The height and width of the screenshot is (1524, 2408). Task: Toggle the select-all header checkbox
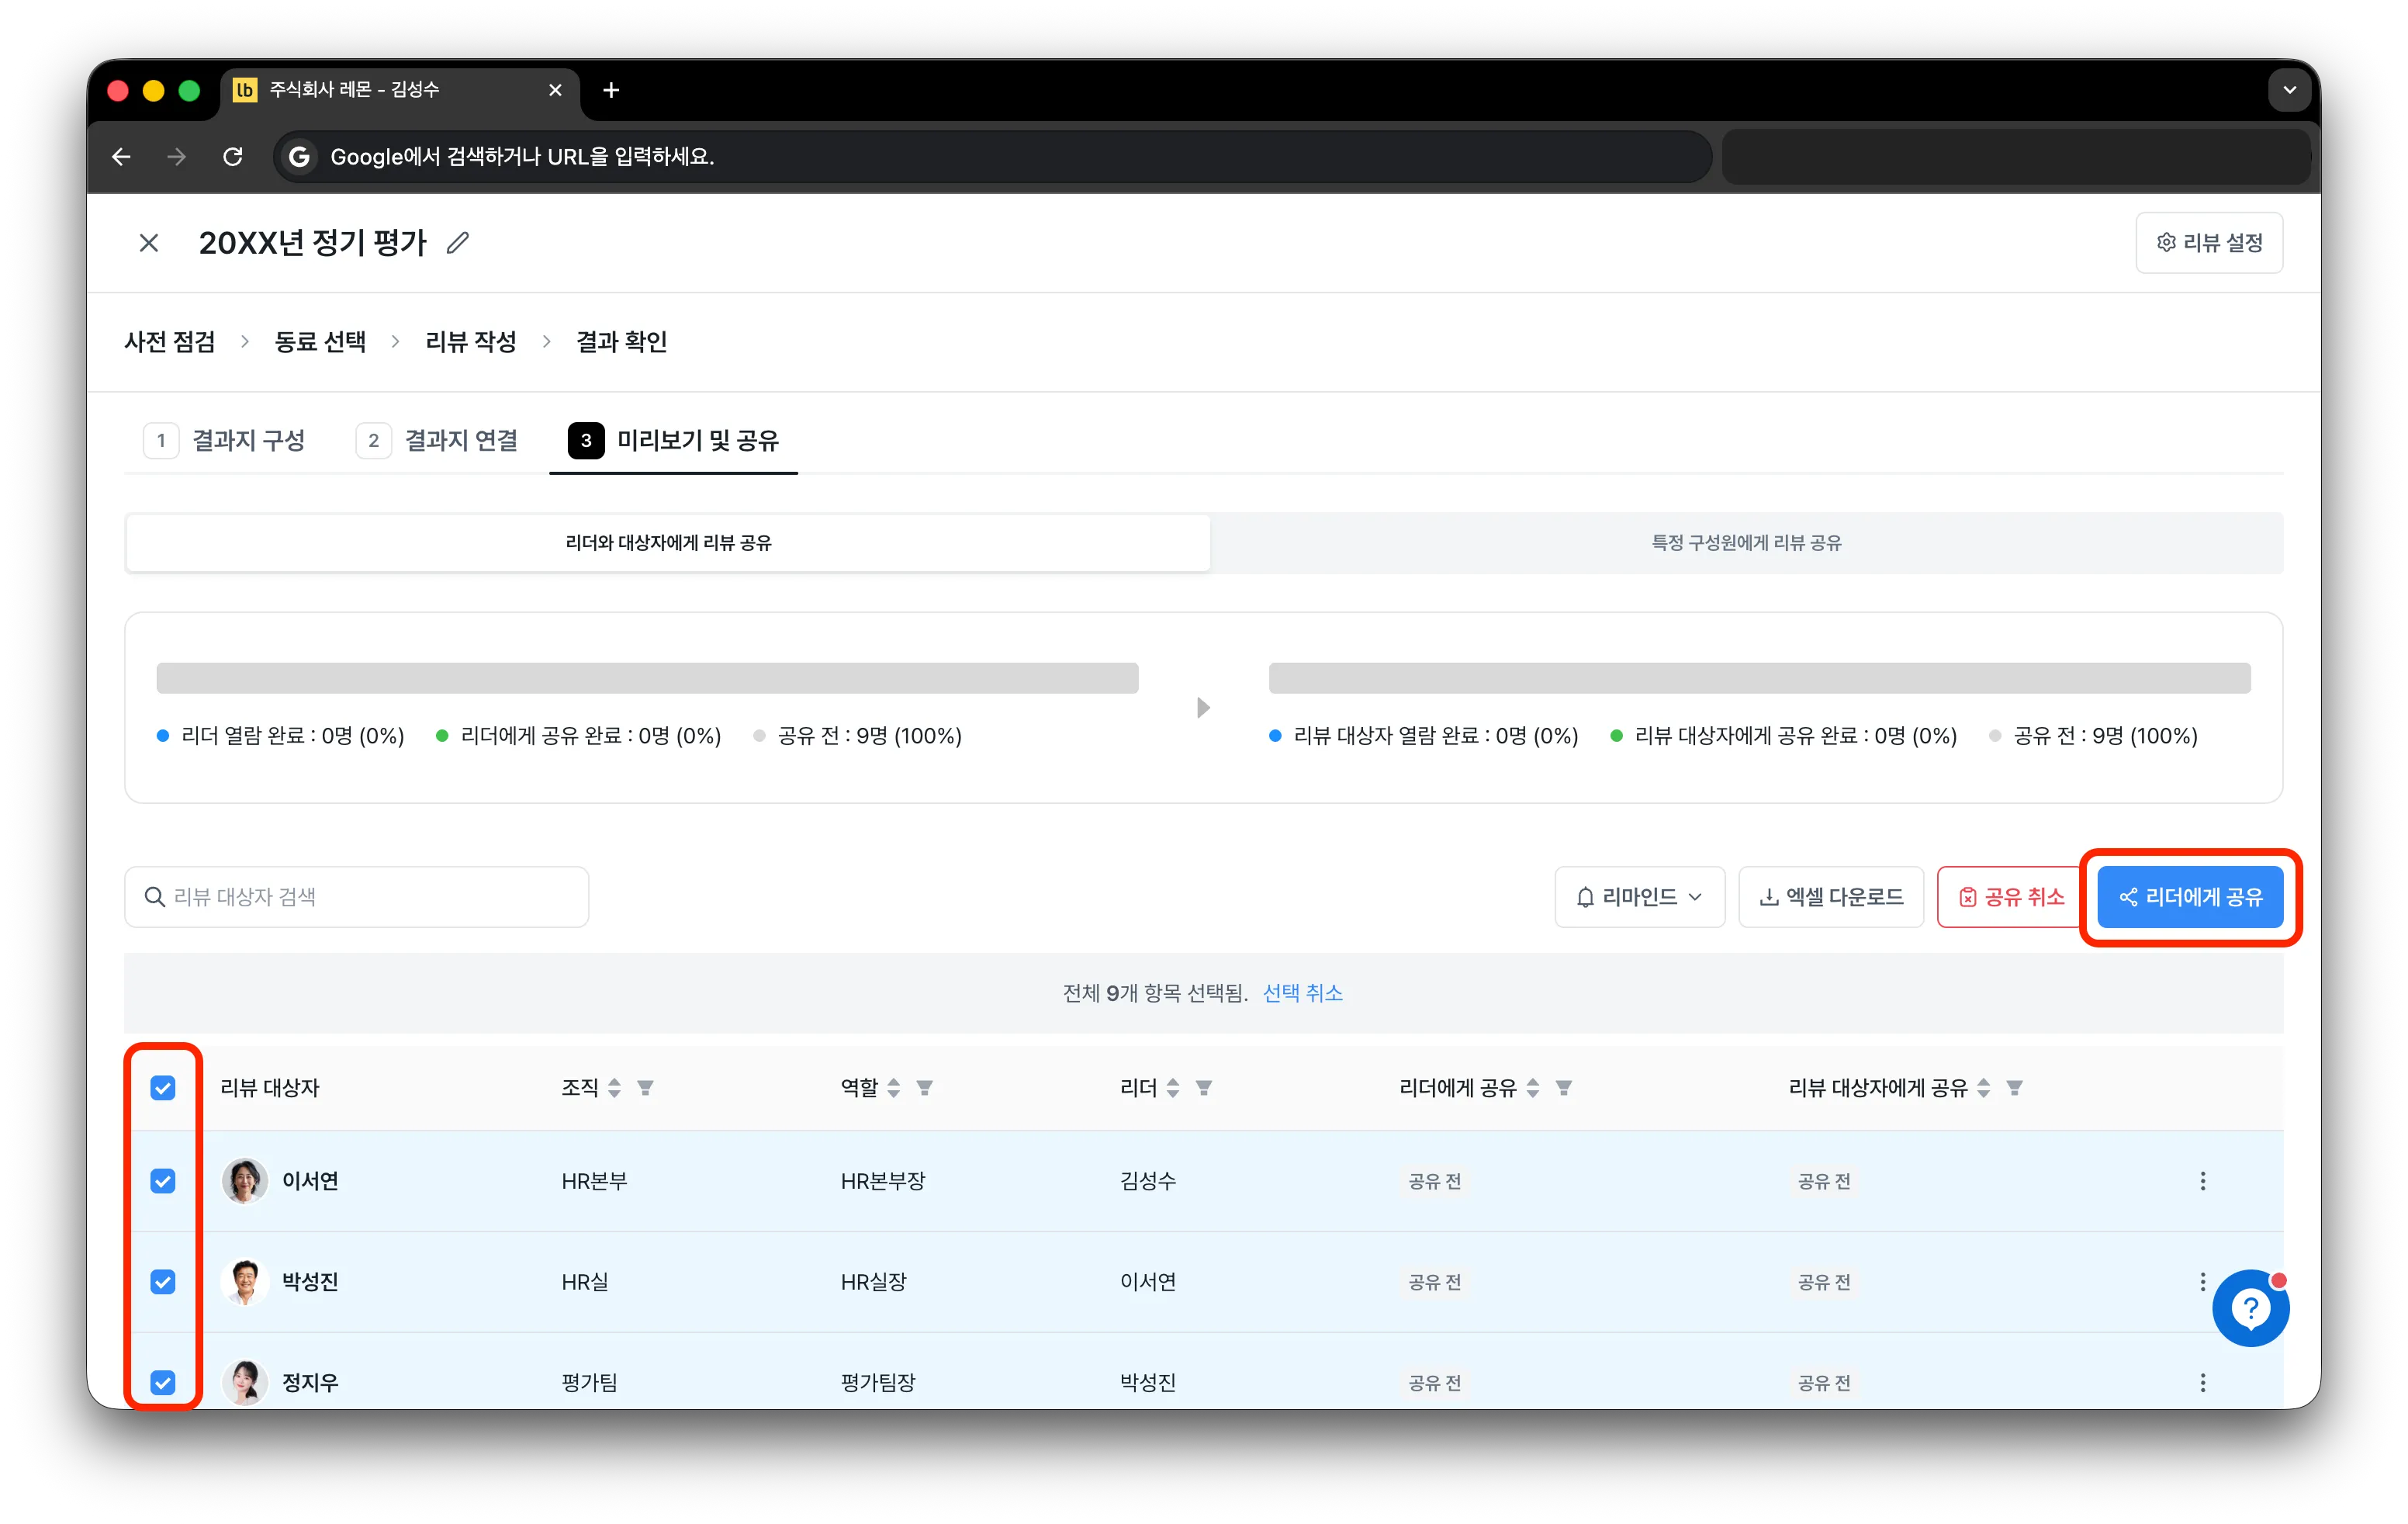pos(163,1087)
